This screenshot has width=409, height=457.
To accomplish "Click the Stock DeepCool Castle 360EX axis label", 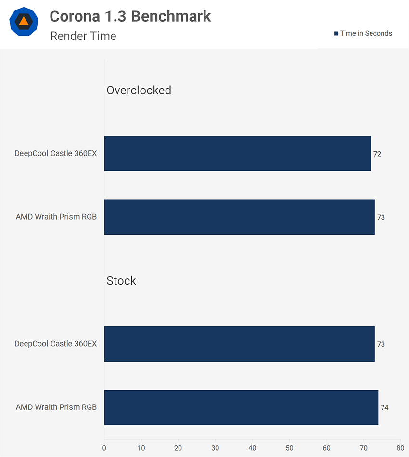I will pos(55,344).
